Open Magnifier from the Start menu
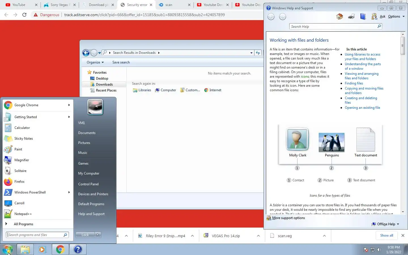 tap(37, 160)
